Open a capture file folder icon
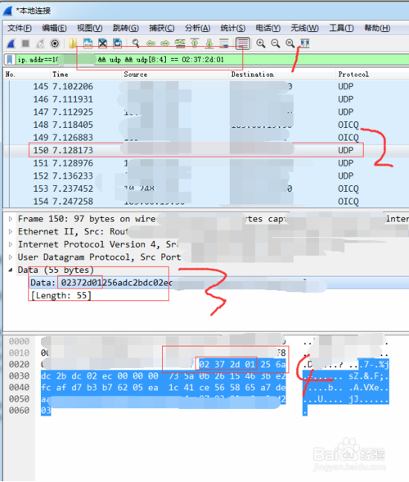 73,43
